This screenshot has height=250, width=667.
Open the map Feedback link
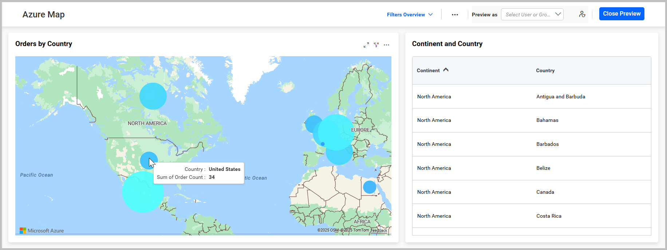(379, 230)
